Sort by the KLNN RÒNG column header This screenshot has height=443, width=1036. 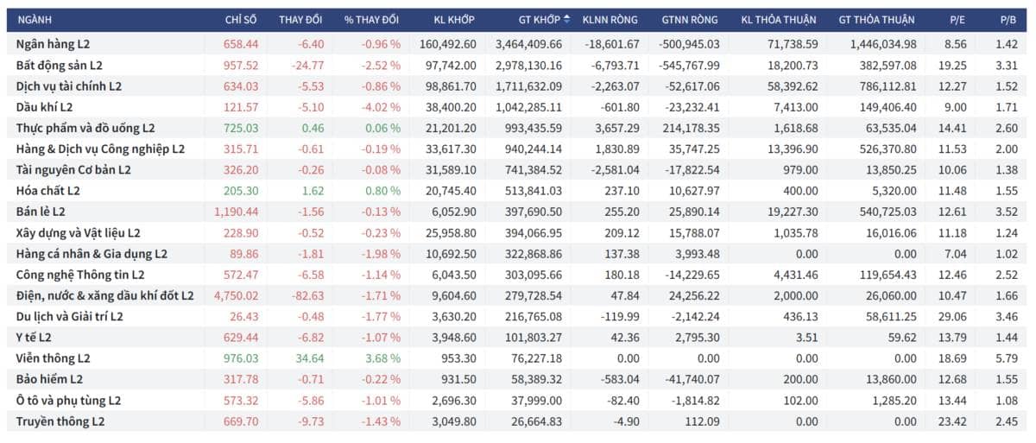(610, 19)
